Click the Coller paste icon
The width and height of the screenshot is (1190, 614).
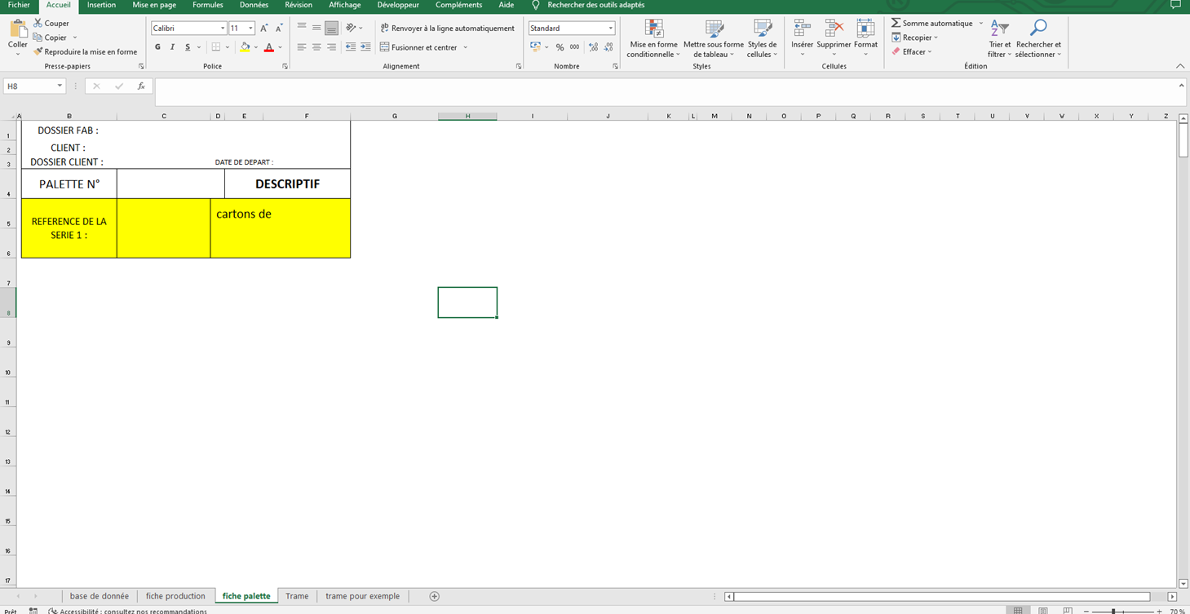pyautogui.click(x=18, y=32)
